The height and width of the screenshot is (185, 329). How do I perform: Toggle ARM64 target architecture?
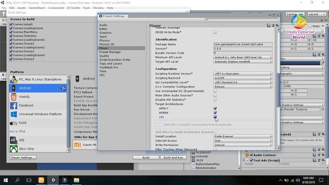tap(215, 113)
